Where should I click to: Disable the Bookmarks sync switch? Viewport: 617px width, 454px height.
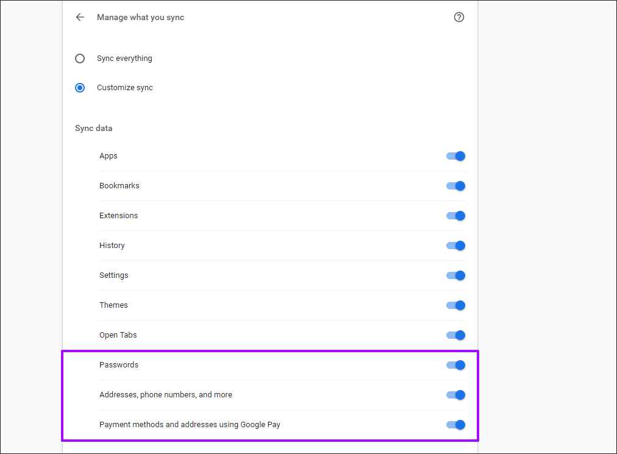[x=455, y=186]
